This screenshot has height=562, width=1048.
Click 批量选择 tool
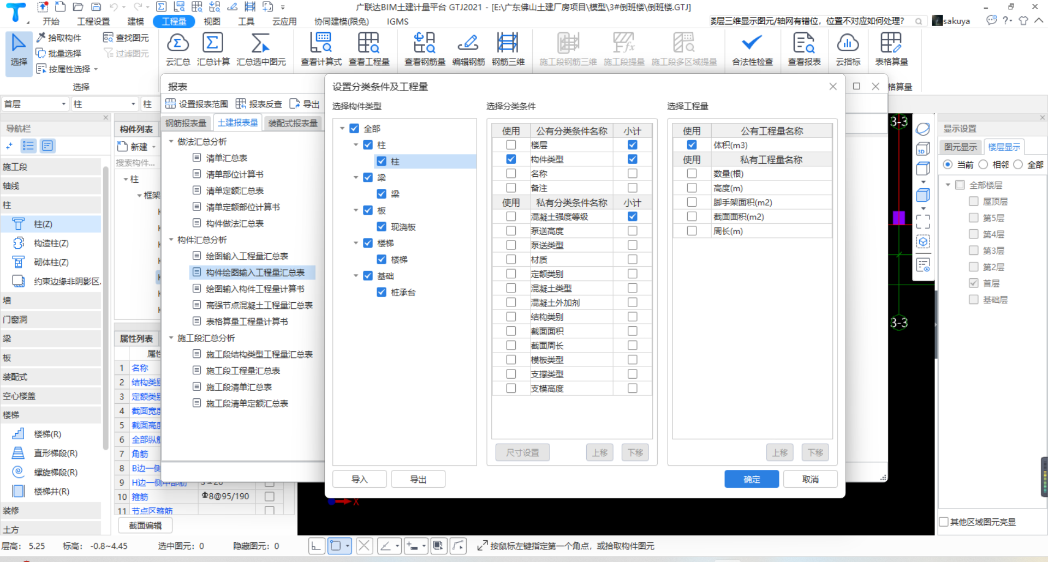click(x=59, y=53)
